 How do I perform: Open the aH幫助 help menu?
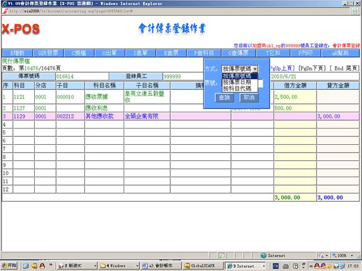click(x=340, y=53)
